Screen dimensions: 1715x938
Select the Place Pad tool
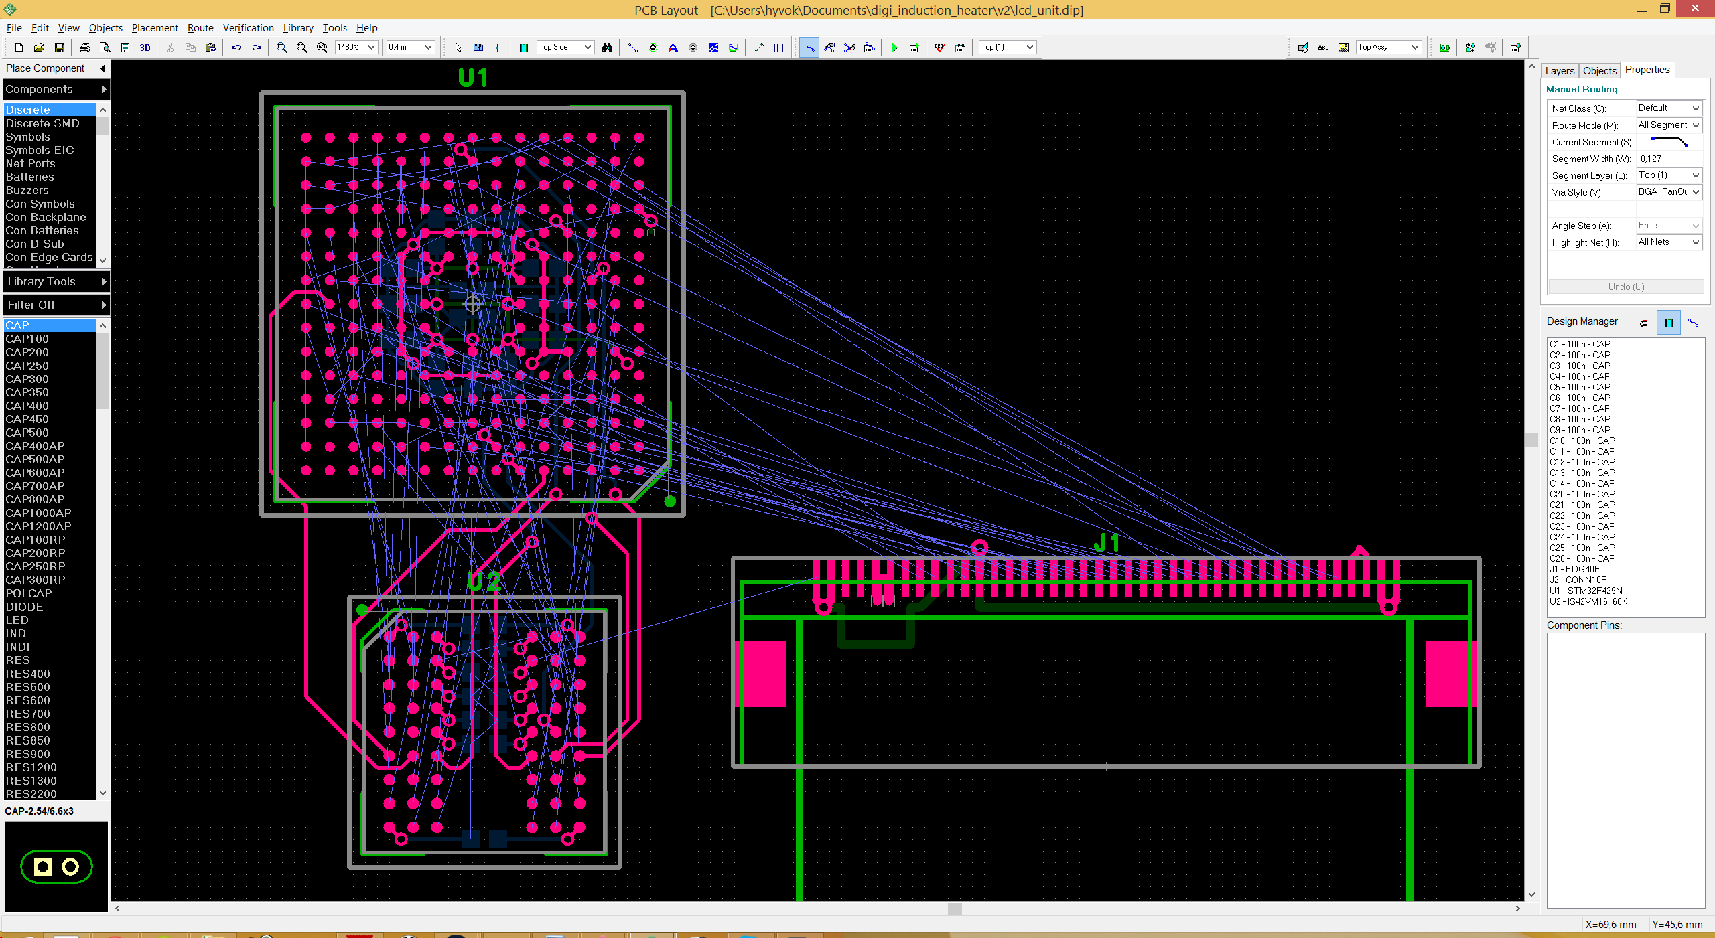[653, 47]
